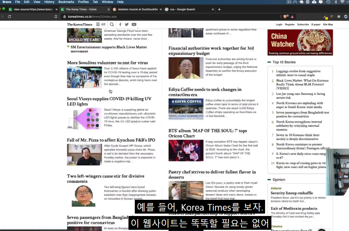
Task: Open top story North Koreans exploding with anger
Action: pos(299,105)
